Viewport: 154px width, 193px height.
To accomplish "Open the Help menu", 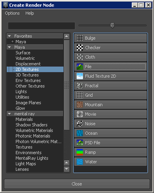I will click(30, 13).
